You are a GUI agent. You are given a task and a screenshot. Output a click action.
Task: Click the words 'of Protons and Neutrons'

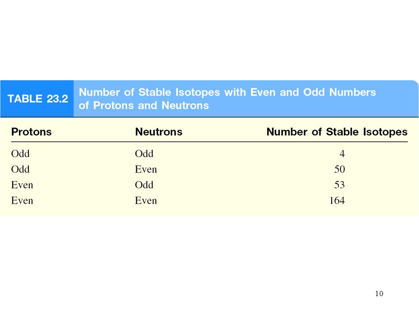(x=144, y=106)
